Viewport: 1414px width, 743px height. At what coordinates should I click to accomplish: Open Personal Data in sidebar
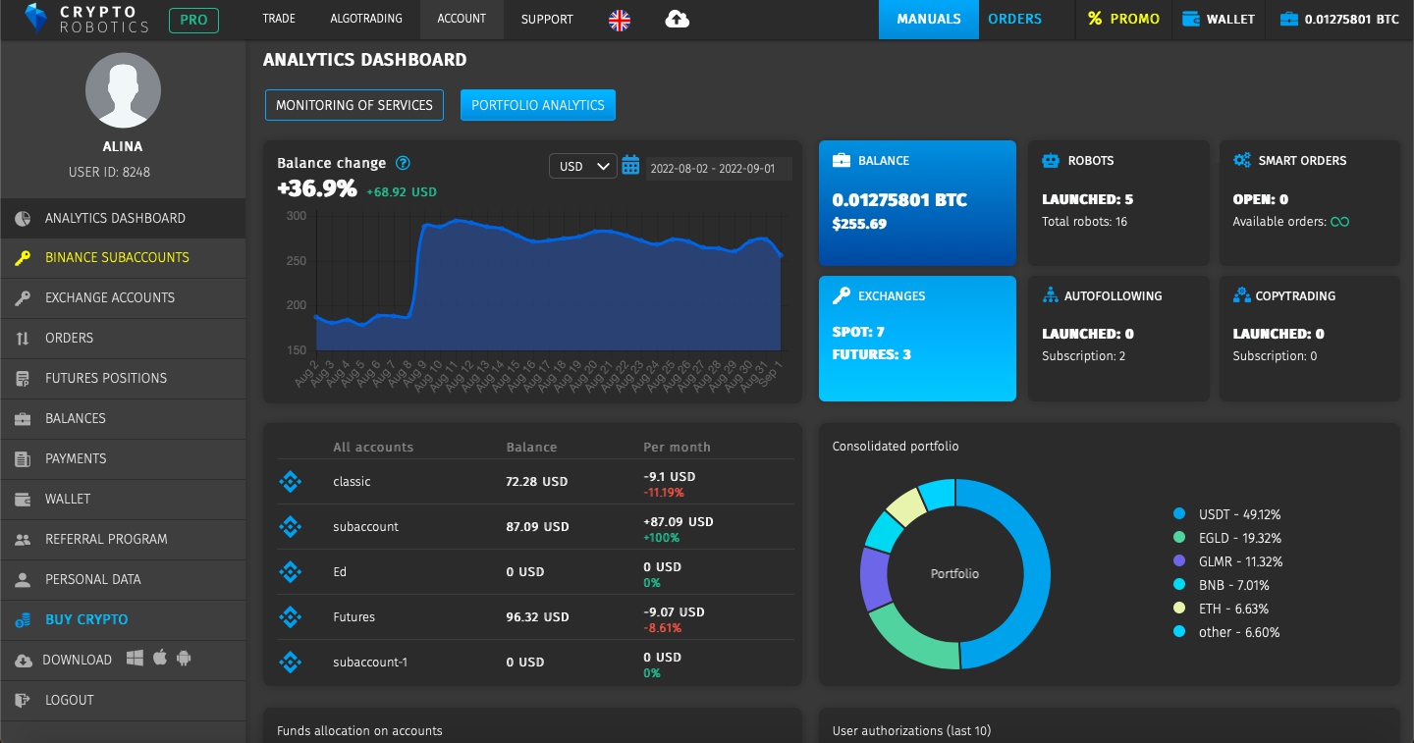123,579
